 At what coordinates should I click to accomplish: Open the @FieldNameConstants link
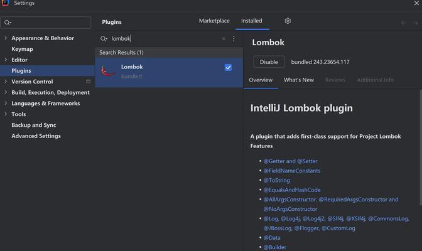click(x=292, y=171)
